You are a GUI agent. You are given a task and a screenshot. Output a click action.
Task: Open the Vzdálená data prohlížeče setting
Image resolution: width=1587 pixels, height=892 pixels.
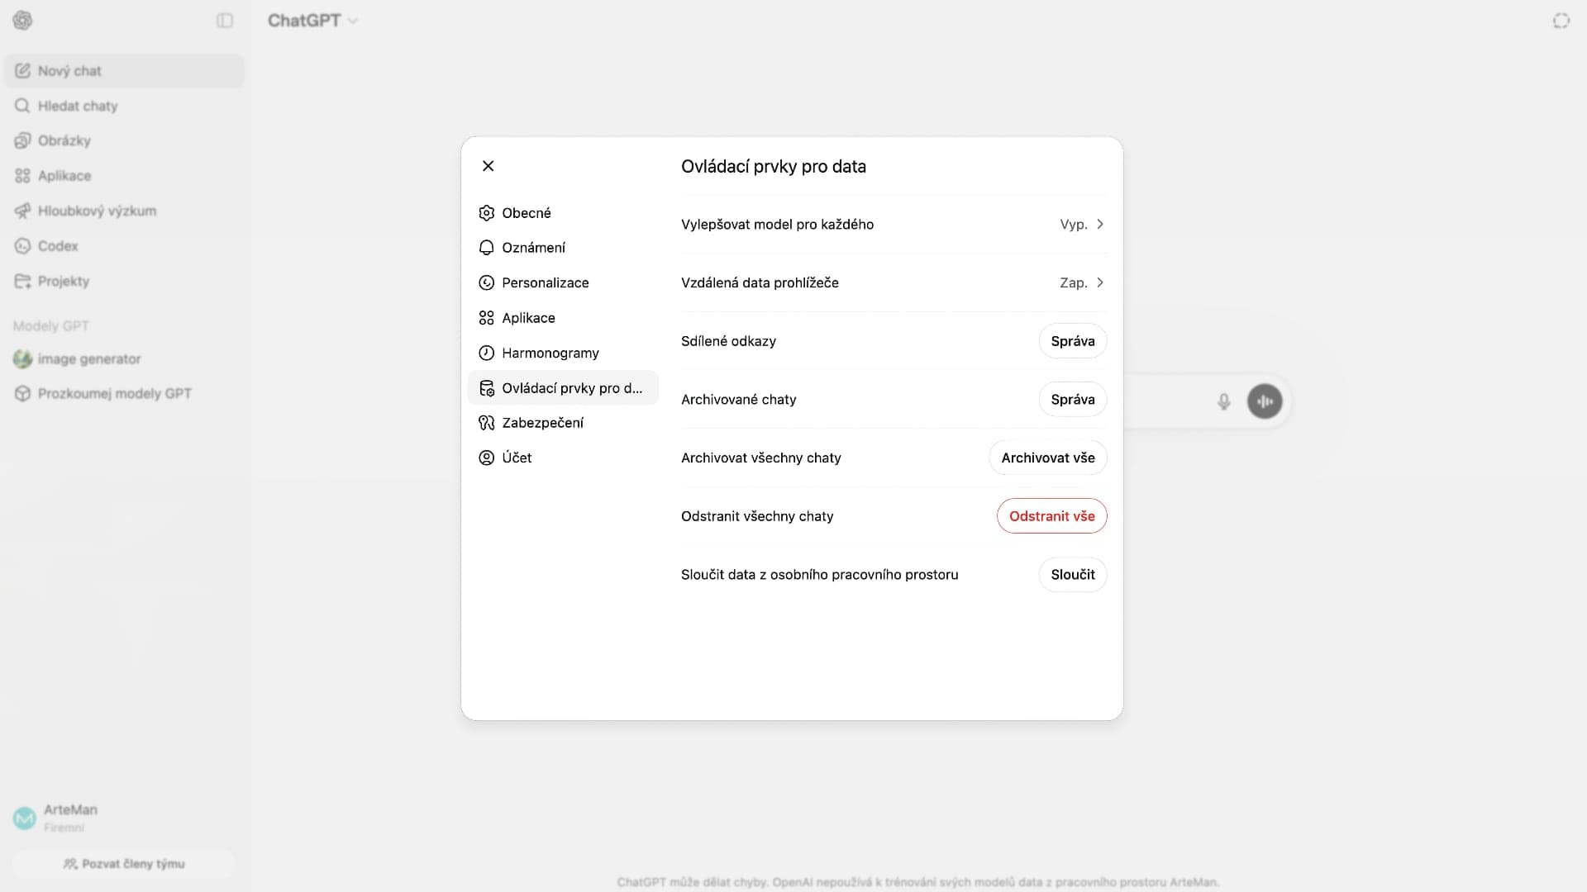coord(893,282)
